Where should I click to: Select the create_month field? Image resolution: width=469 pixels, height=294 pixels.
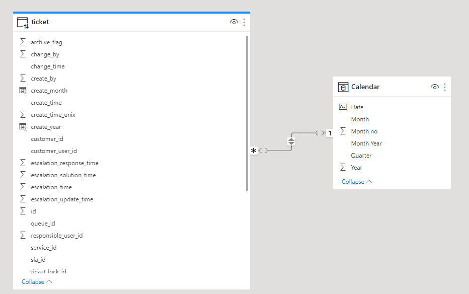[x=49, y=91]
